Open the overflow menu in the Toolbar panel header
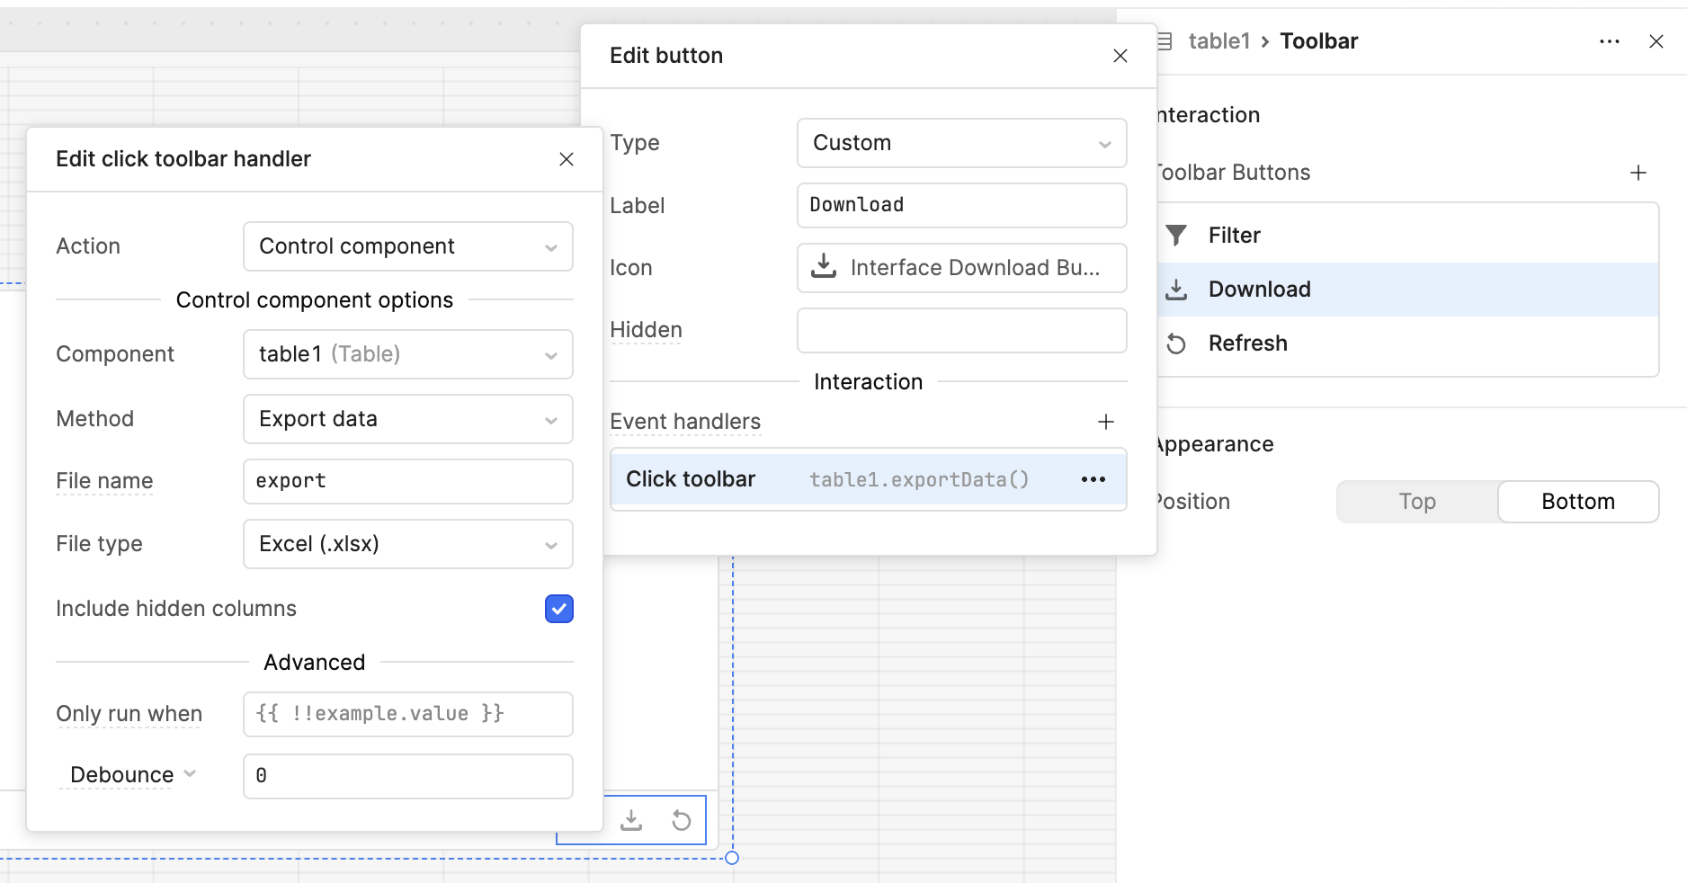The width and height of the screenshot is (1687, 883). coord(1609,41)
